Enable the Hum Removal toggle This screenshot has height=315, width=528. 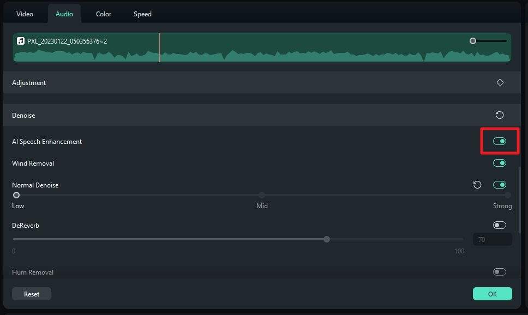[x=500, y=272]
